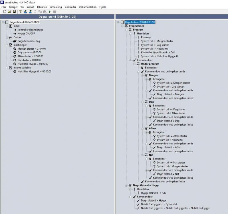228x214 pixels.
Task: Click the Save diskette toolbar icon
Action: tap(14, 12)
